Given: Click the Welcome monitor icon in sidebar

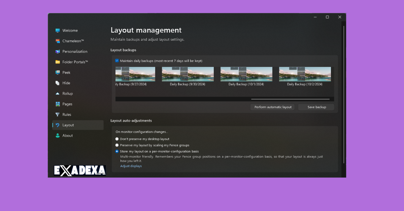Looking at the screenshot, I should tap(58, 31).
